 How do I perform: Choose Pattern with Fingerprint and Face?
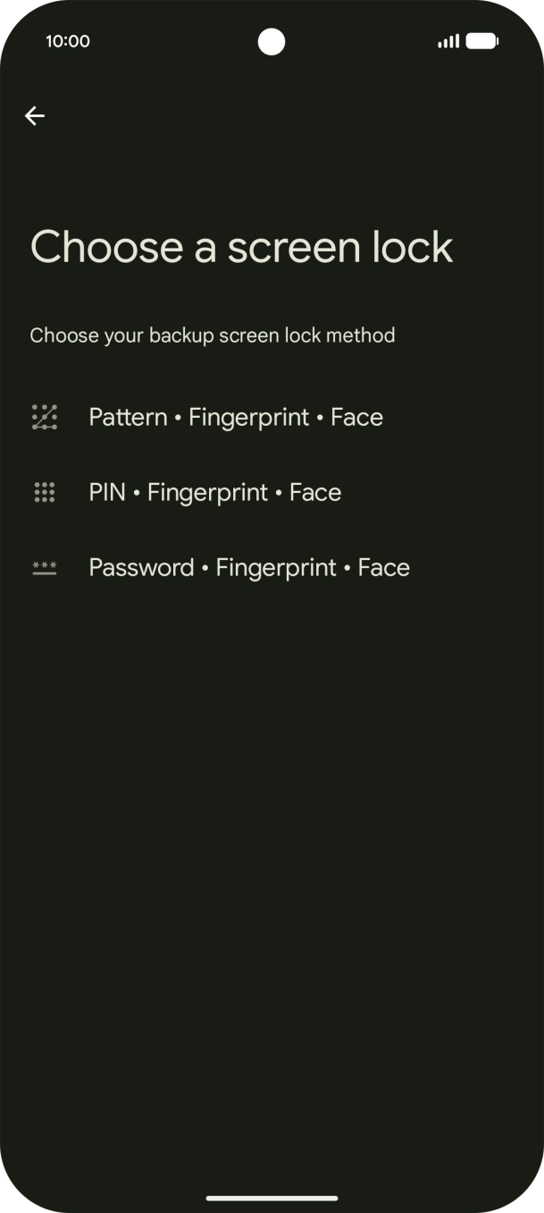click(235, 416)
